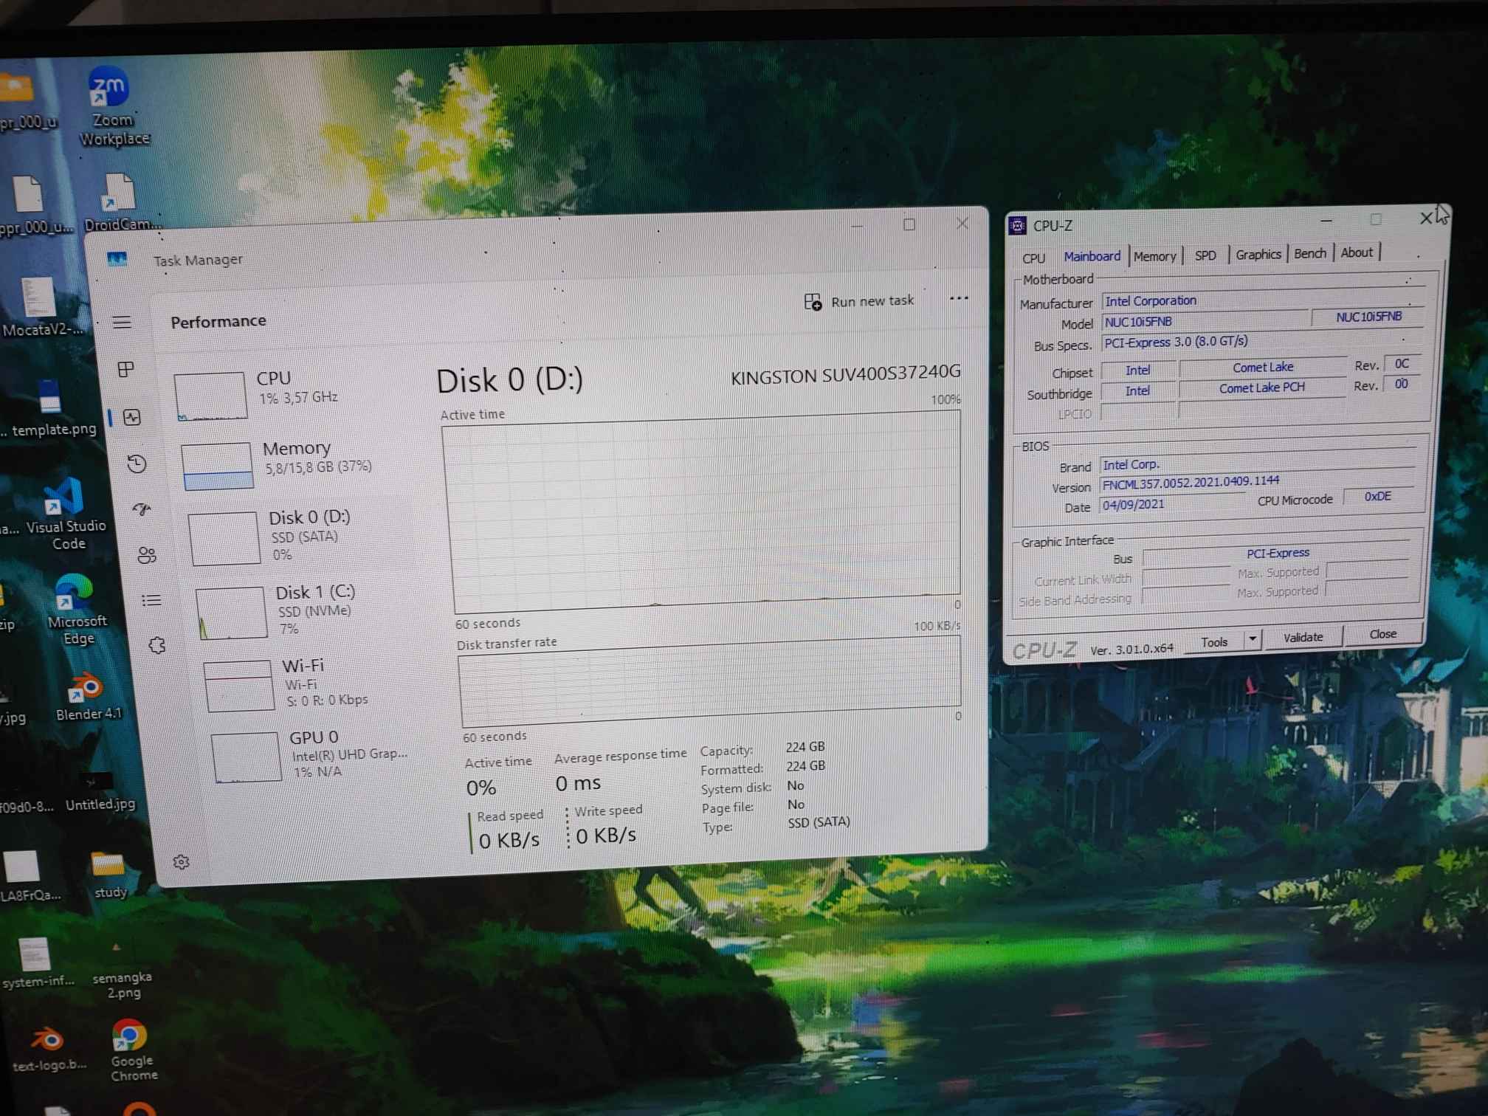Open DroidCam desktop shortcut
The width and height of the screenshot is (1488, 1116).
(x=120, y=202)
